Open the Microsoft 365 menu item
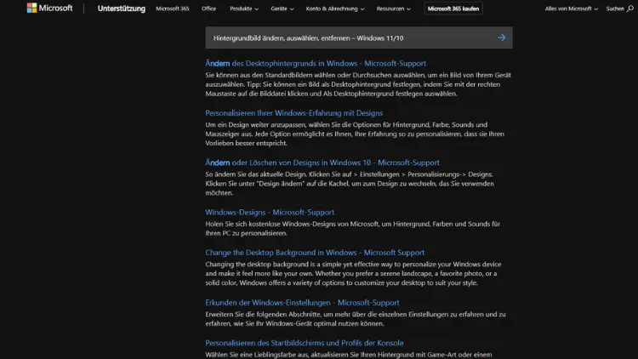The width and height of the screenshot is (638, 359). (173, 9)
